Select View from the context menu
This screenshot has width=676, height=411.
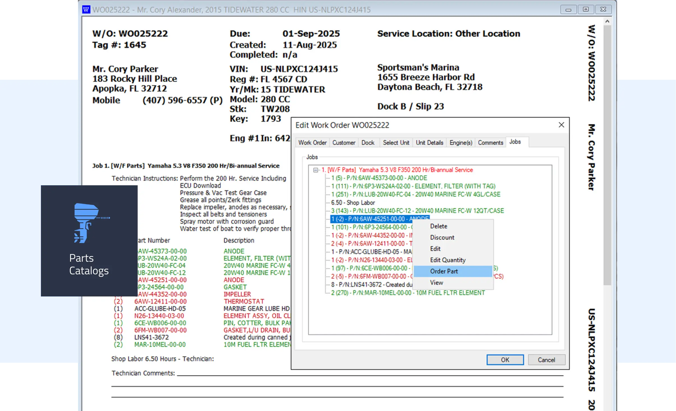[436, 282]
